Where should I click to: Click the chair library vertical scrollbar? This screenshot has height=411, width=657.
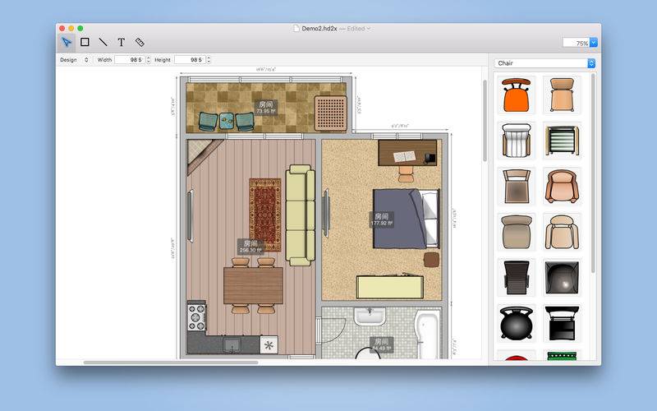pyautogui.click(x=593, y=173)
